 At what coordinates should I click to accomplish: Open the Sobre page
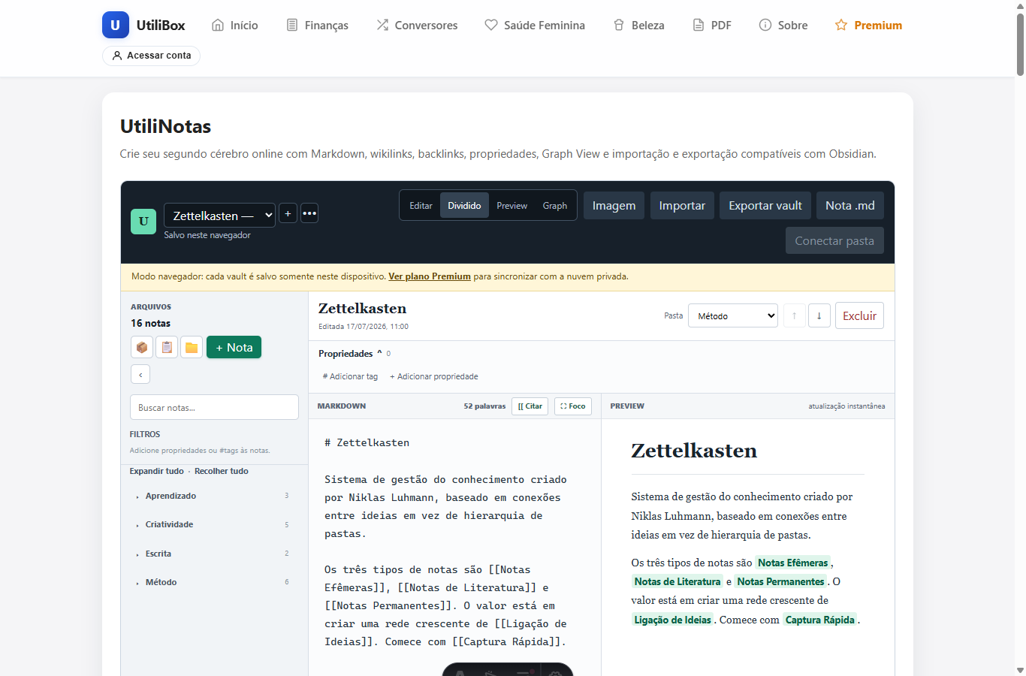783,25
